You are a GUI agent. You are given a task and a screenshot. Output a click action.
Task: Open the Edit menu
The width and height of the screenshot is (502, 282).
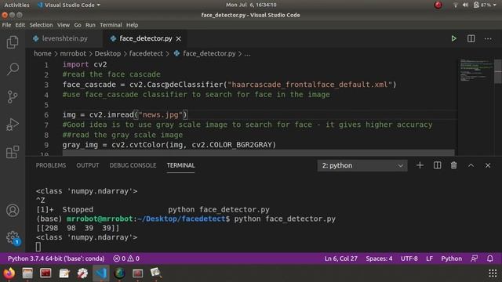pos(20,25)
